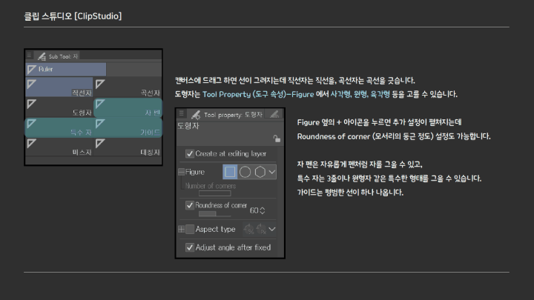Toggle Create at editing layer checkbox
This screenshot has height=300, width=534.
[x=190, y=154]
